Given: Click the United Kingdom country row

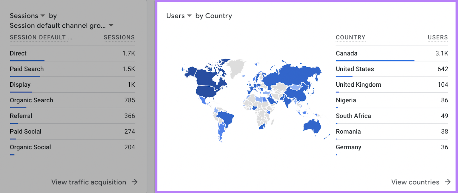Looking at the screenshot, I should click(358, 85).
